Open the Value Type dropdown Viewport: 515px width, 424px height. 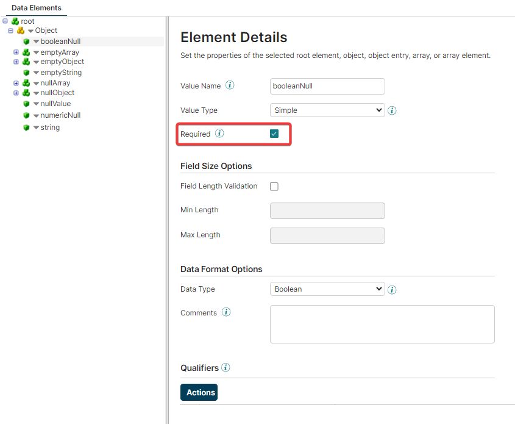[327, 110]
